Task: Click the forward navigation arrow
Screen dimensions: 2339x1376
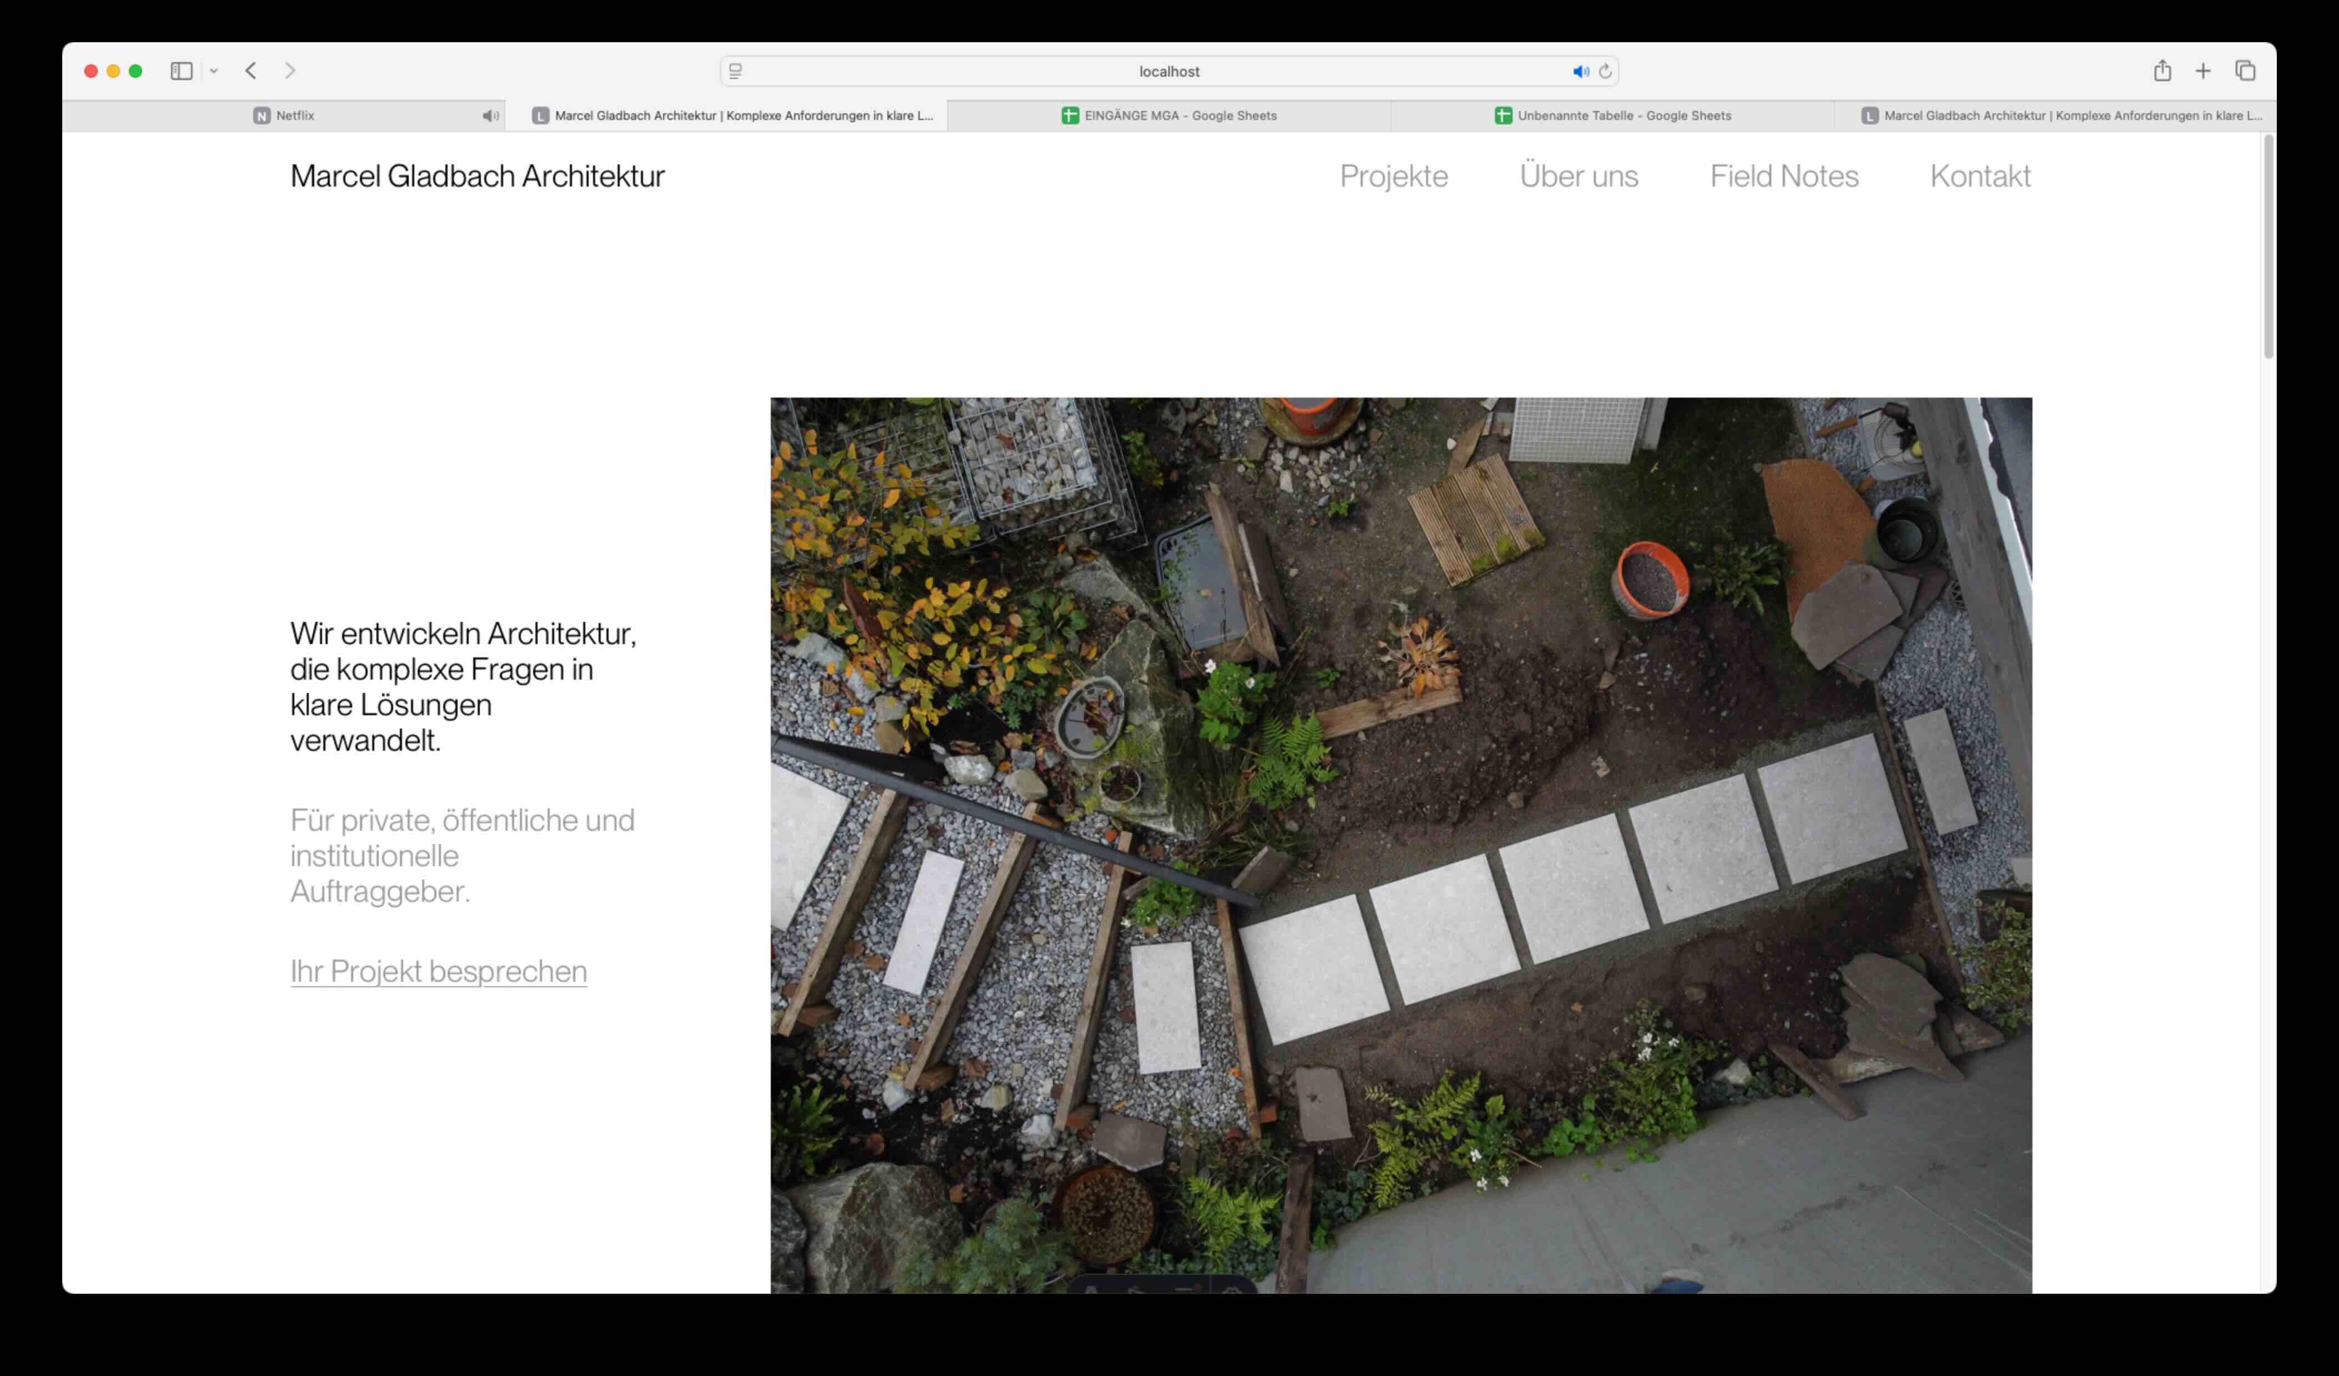Action: [289, 71]
